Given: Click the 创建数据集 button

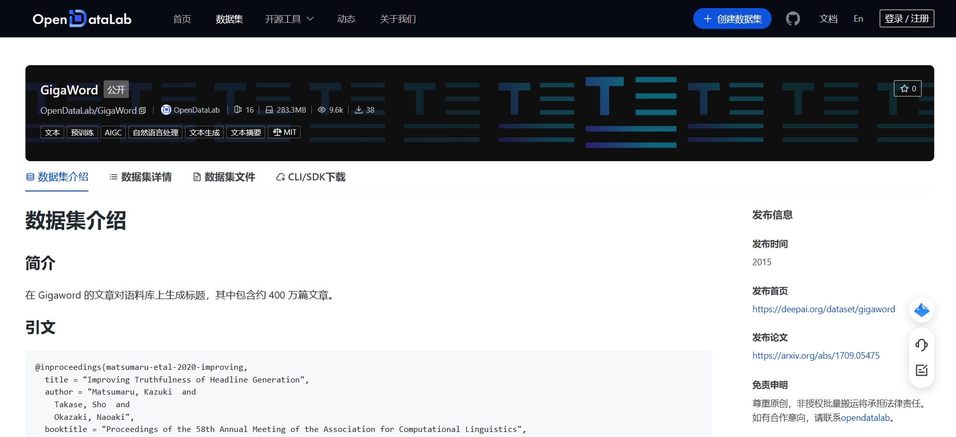Looking at the screenshot, I should (x=732, y=19).
